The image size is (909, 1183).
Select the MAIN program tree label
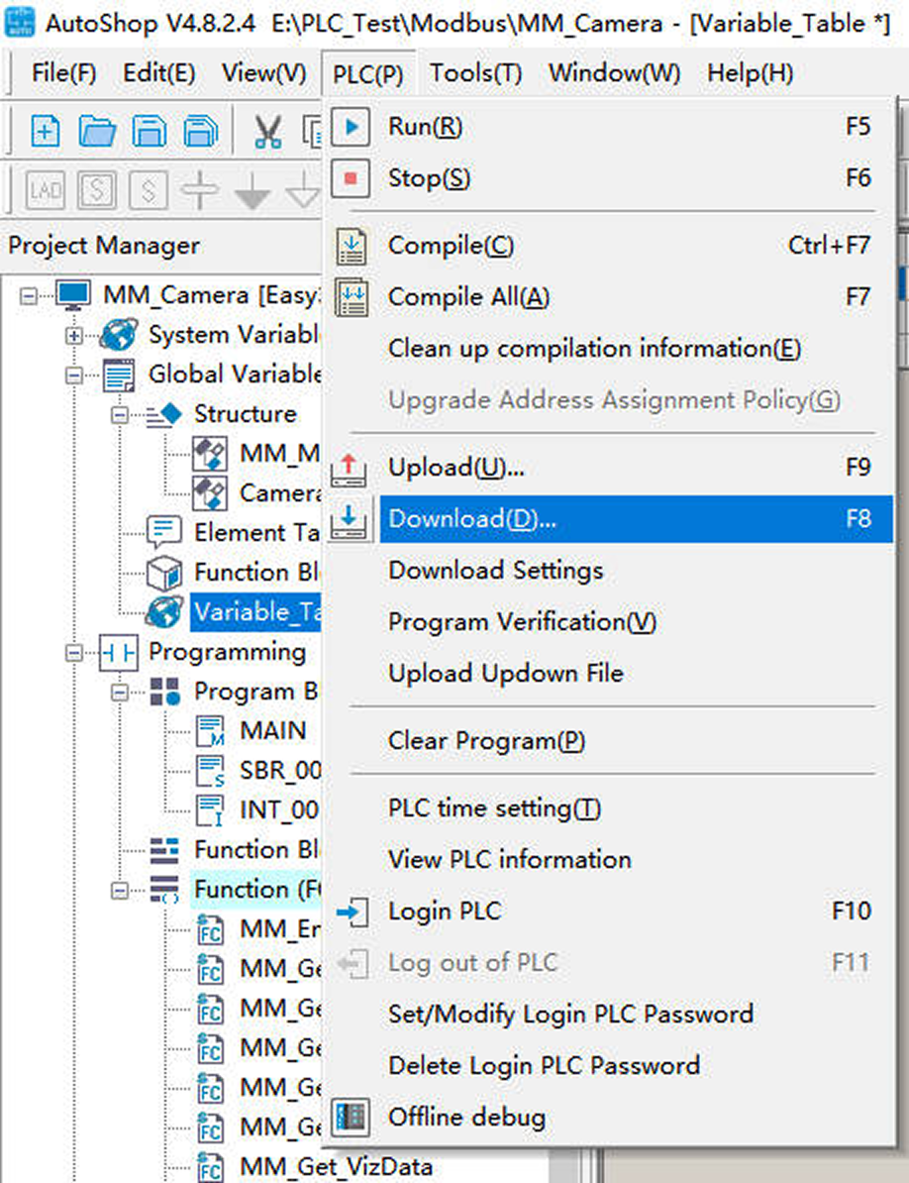click(x=273, y=731)
